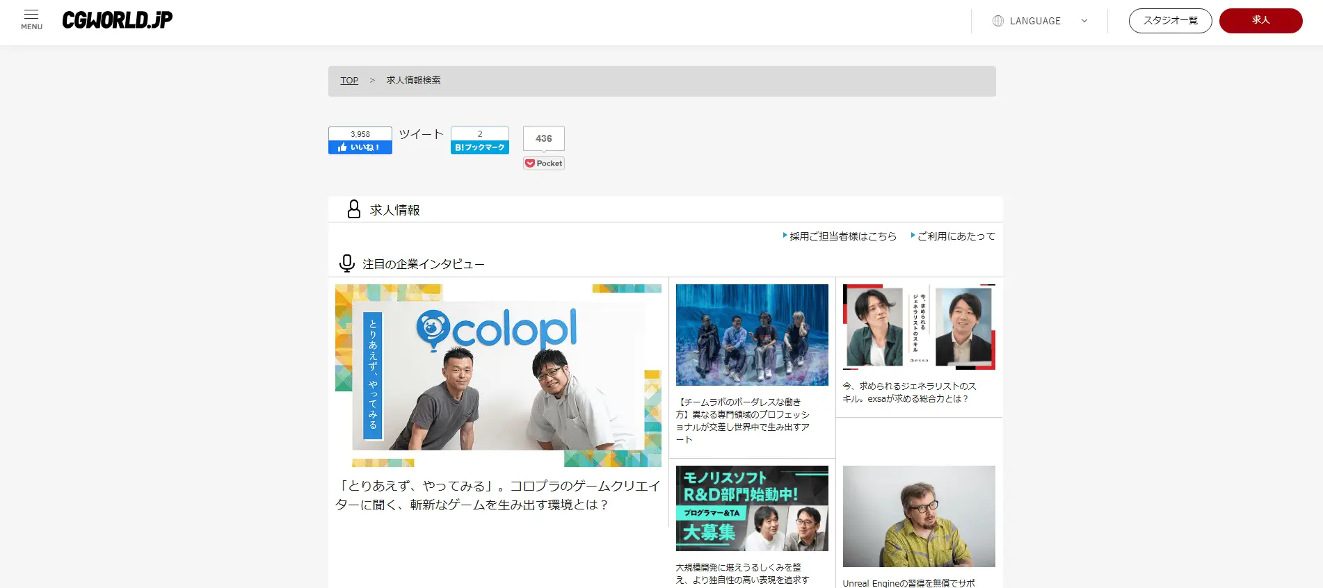Like the page with Facebook いいね button
The height and width of the screenshot is (588, 1323).
click(360, 147)
